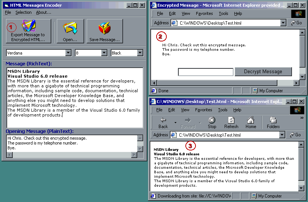Click My Computer zone icon in Encrypted Message status bar
Screen dimensions: 308x202
pos(255,90)
